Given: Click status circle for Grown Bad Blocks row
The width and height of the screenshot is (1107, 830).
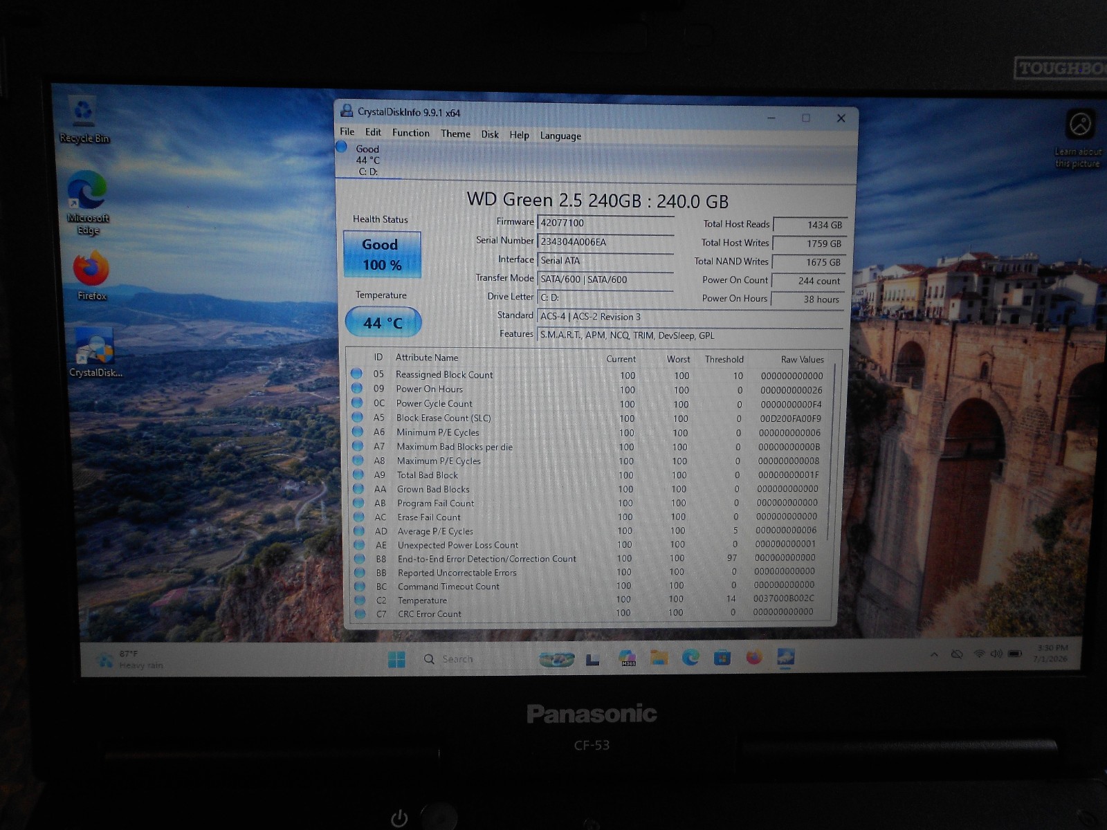Looking at the screenshot, I should [x=358, y=489].
